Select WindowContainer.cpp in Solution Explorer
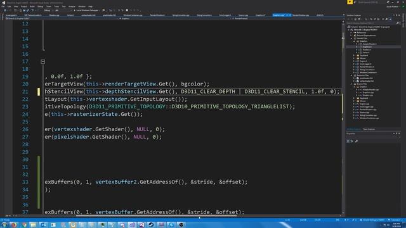The width and height of the screenshot is (406, 228). click(369, 118)
